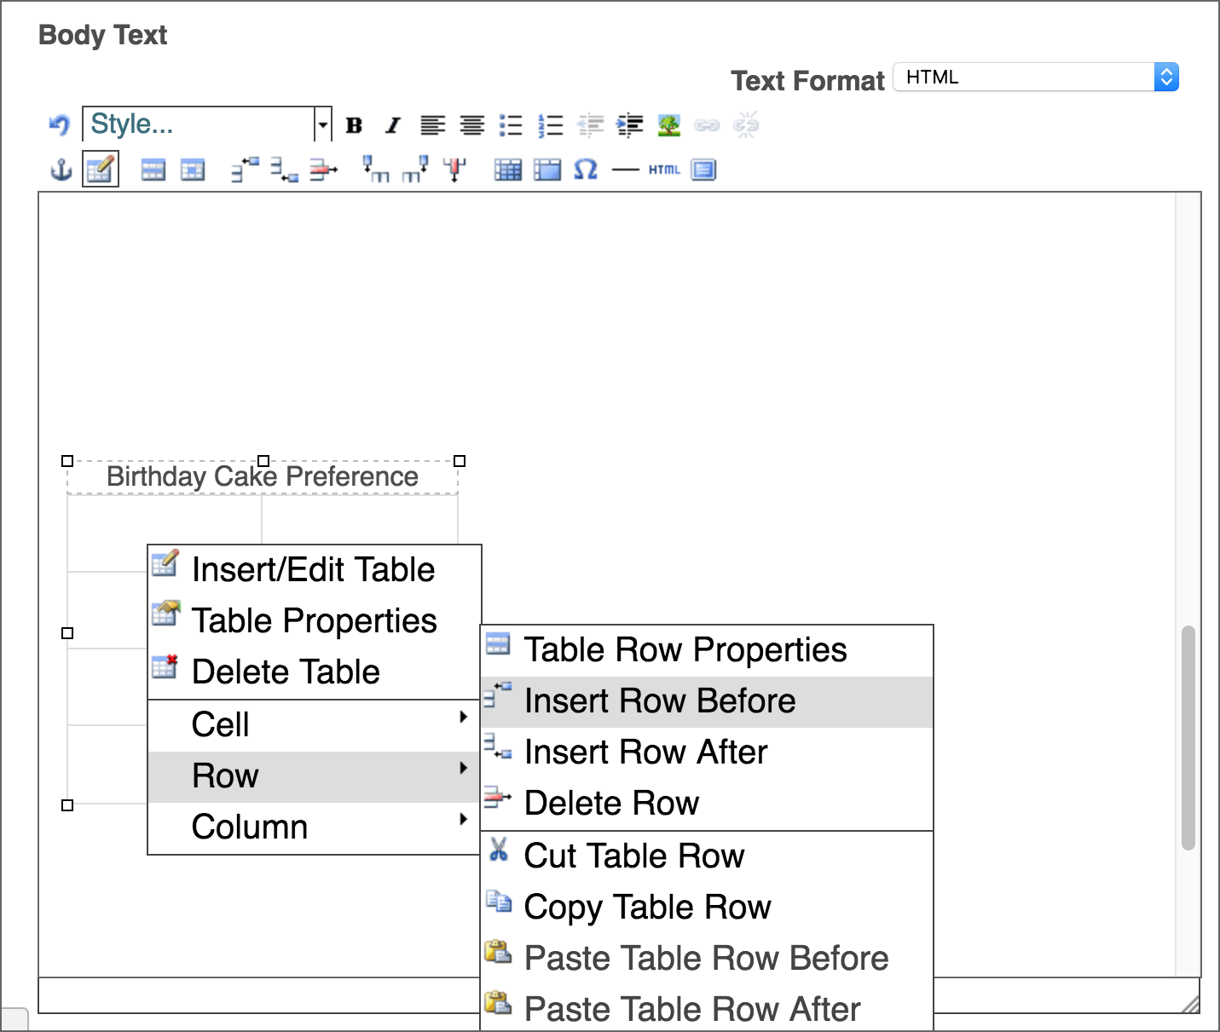Image resolution: width=1220 pixels, height=1032 pixels.
Task: Open the Text Format HTML dropdown
Action: point(1036,78)
